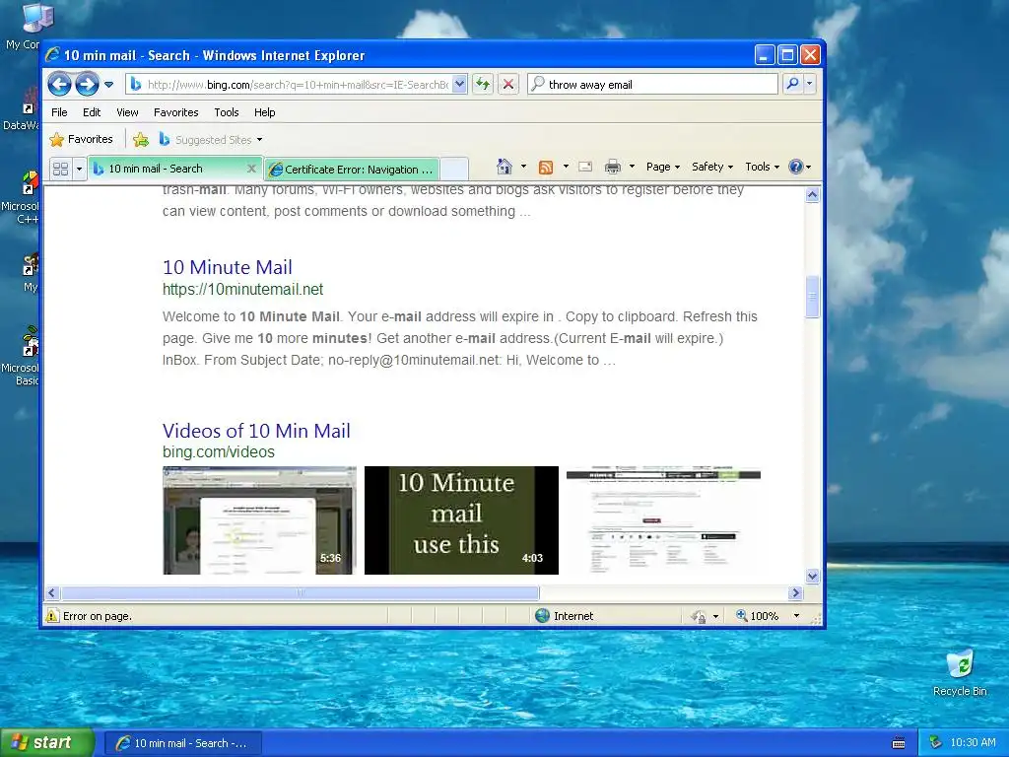Open the Safety command bar menu

pos(711,167)
